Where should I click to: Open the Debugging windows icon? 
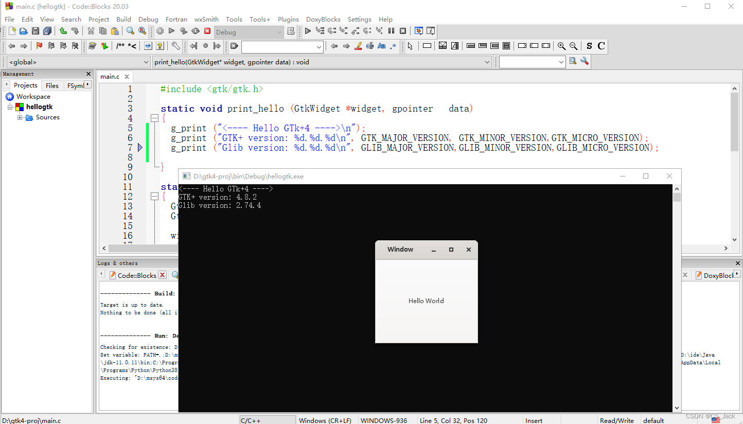point(419,31)
